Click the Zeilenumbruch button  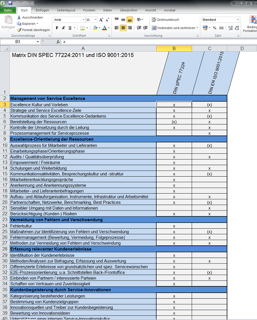click(166, 19)
